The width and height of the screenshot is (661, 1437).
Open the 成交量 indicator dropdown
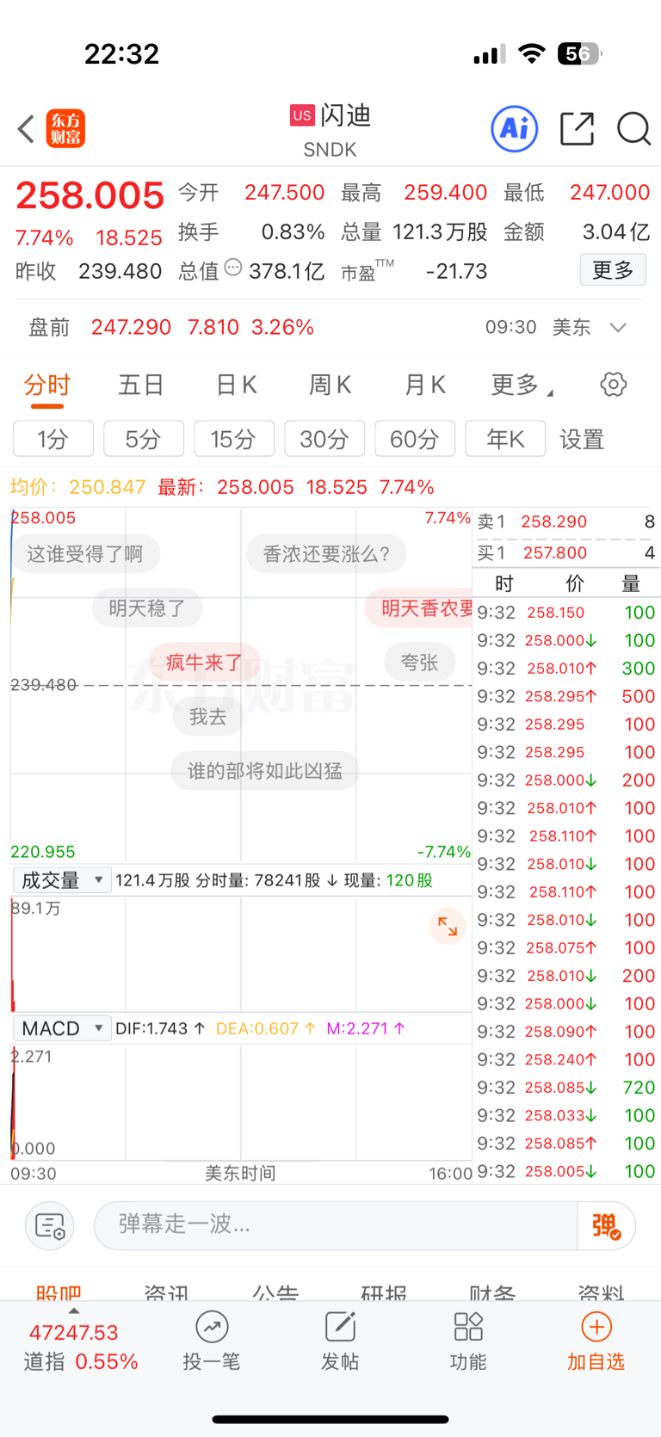click(x=62, y=880)
